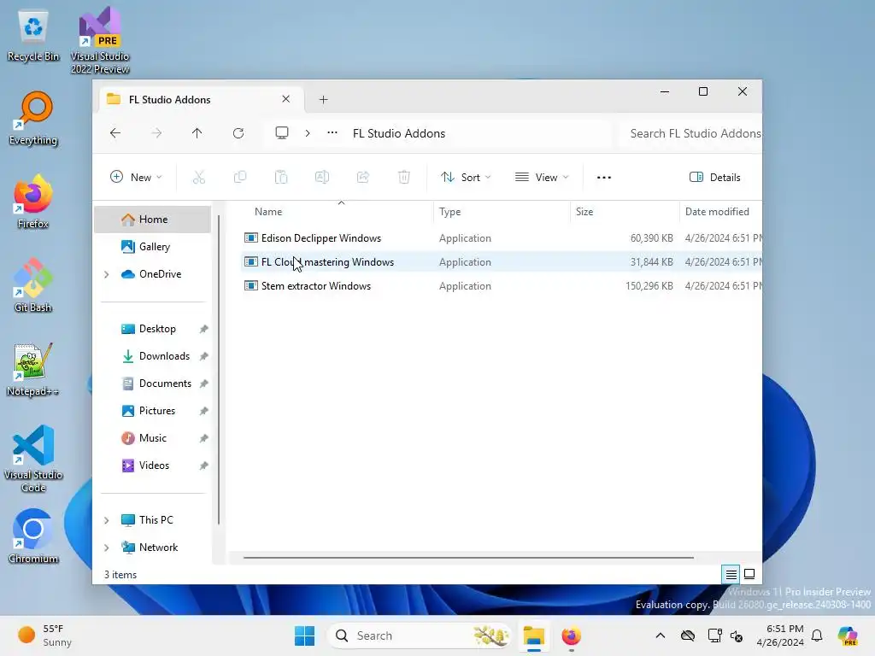
Task: Click the Paste clipboard icon
Action: pos(280,178)
